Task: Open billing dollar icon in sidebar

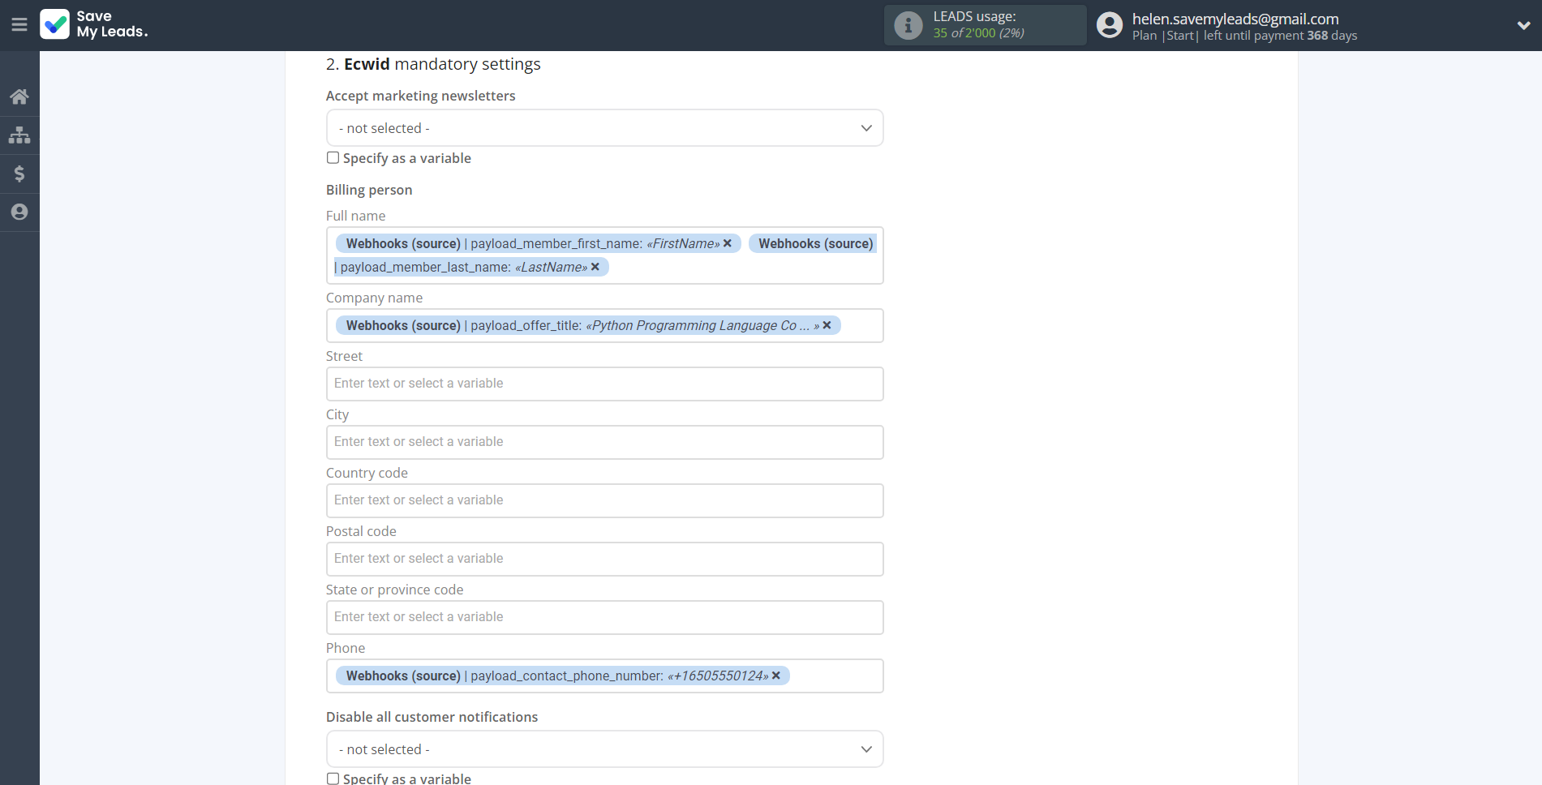Action: (19, 174)
